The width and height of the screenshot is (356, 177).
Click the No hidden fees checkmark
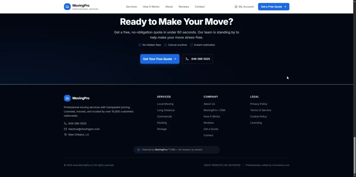point(140,45)
